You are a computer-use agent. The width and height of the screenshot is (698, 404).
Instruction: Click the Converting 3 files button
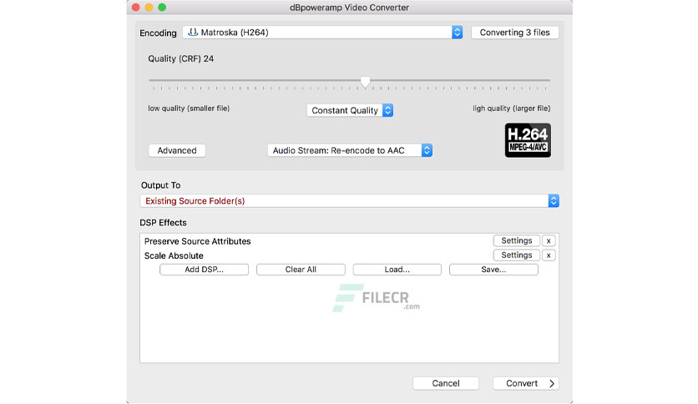tap(514, 33)
